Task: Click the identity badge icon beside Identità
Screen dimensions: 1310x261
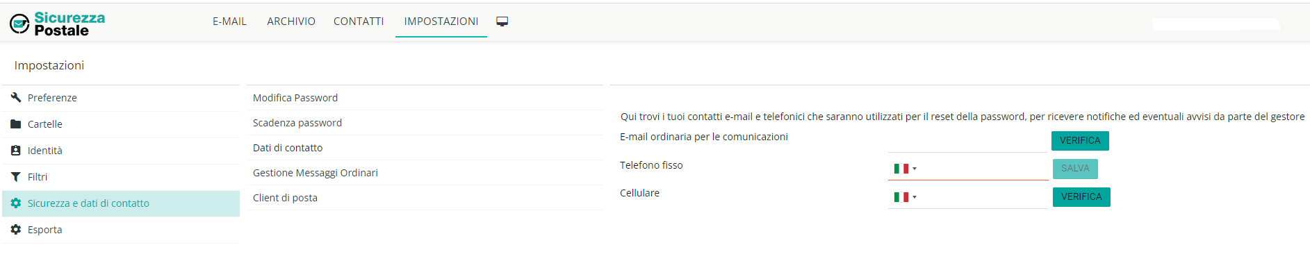Action: pyautogui.click(x=16, y=151)
